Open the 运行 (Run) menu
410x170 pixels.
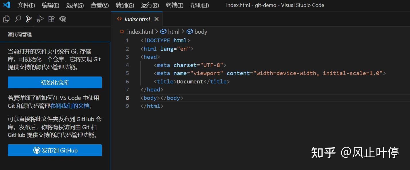click(x=150, y=5)
